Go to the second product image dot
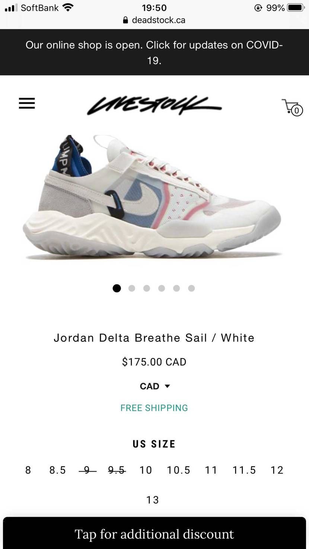 pyautogui.click(x=132, y=288)
